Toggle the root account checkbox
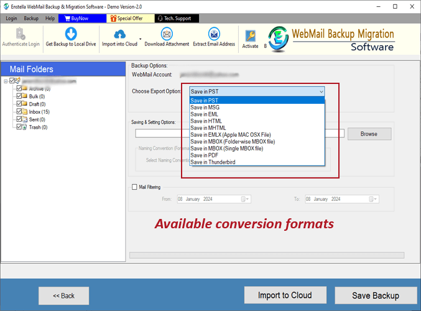This screenshot has height=311, width=421. pyautogui.click(x=12, y=81)
